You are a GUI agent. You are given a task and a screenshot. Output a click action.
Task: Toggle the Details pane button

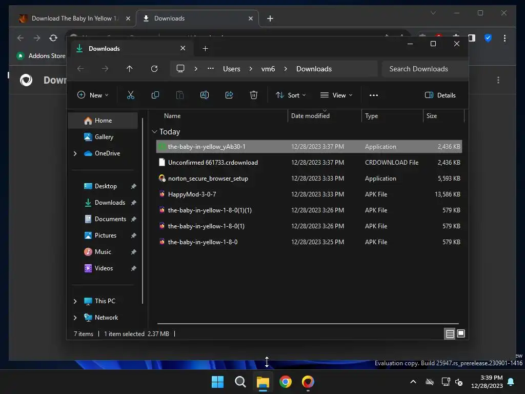coord(440,95)
